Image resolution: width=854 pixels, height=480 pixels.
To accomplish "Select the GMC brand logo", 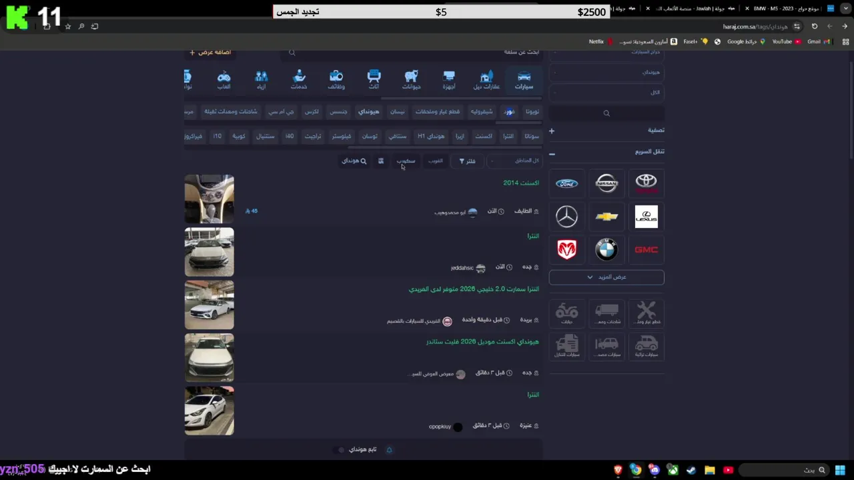I will pyautogui.click(x=646, y=249).
